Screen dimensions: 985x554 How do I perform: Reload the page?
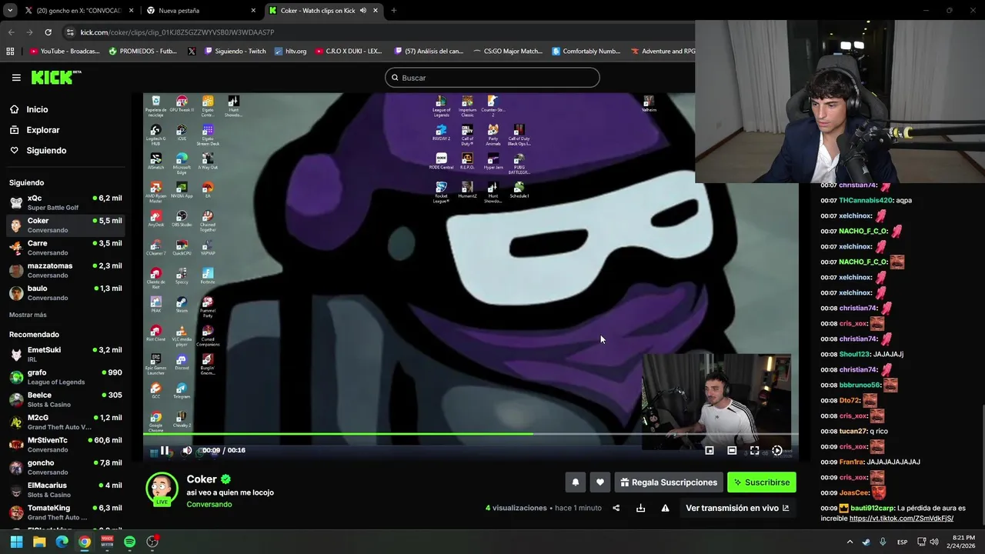point(48,32)
